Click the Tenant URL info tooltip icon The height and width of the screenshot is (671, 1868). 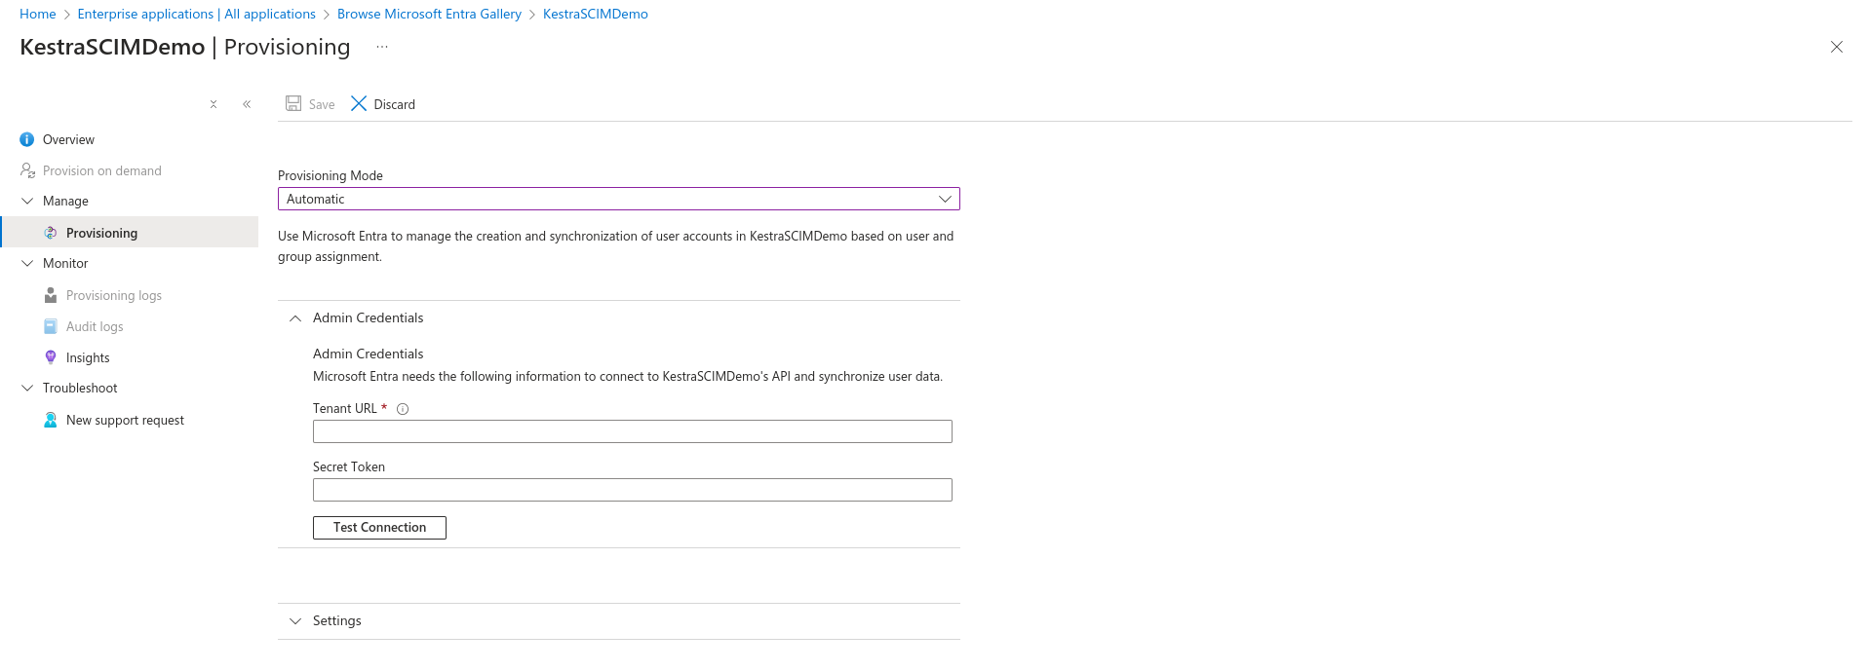click(403, 409)
